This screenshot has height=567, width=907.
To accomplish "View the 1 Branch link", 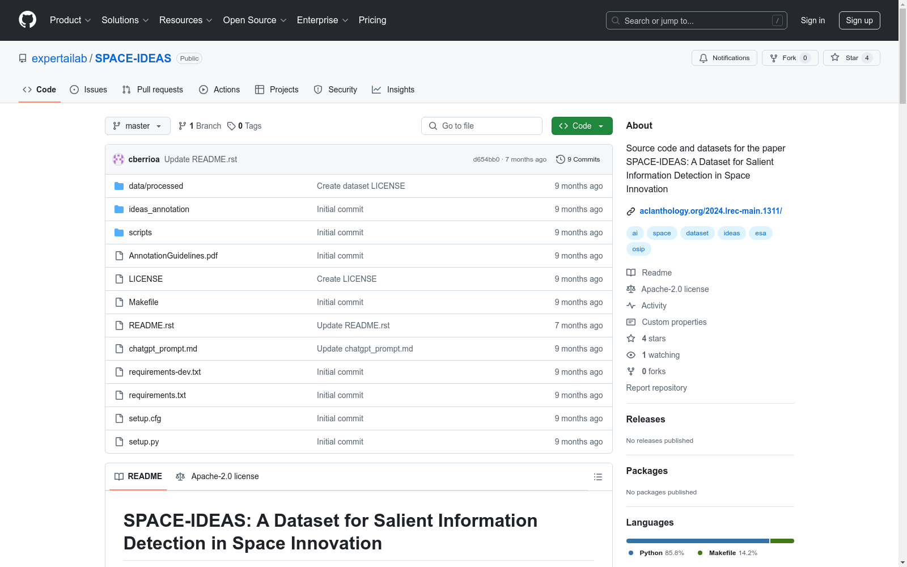I will pyautogui.click(x=200, y=126).
